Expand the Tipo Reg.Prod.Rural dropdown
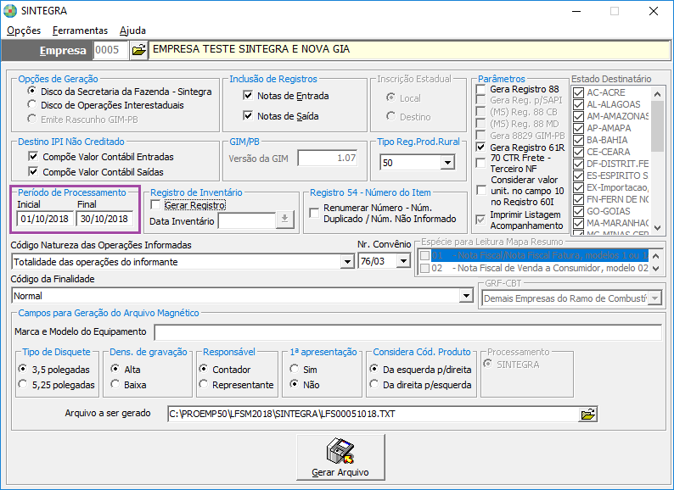Image resolution: width=674 pixels, height=490 pixels. (447, 163)
